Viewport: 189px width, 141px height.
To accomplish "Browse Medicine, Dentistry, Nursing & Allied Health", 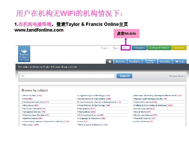I will 157,96.
